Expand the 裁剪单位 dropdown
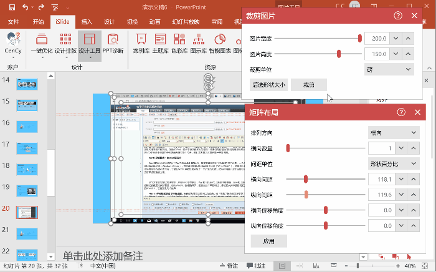The width and height of the screenshot is (436, 272). click(x=389, y=69)
